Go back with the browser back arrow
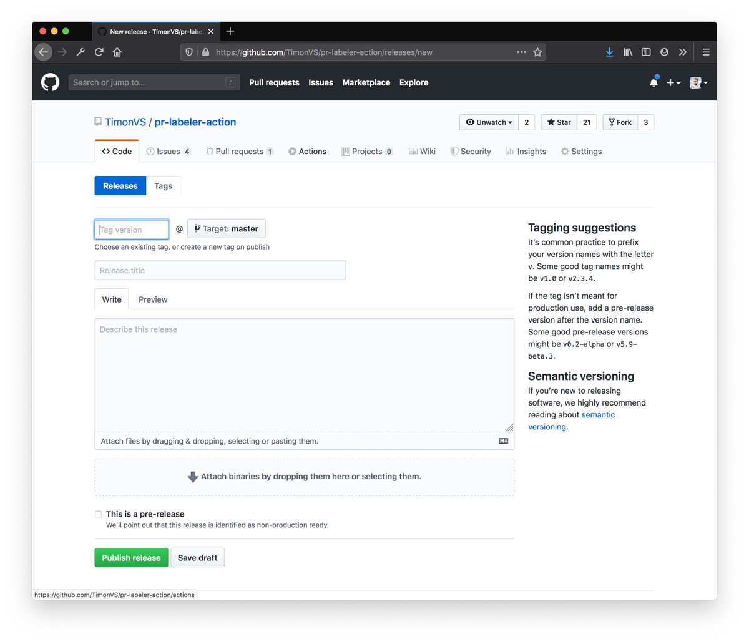This screenshot has height=642, width=749. [x=43, y=52]
